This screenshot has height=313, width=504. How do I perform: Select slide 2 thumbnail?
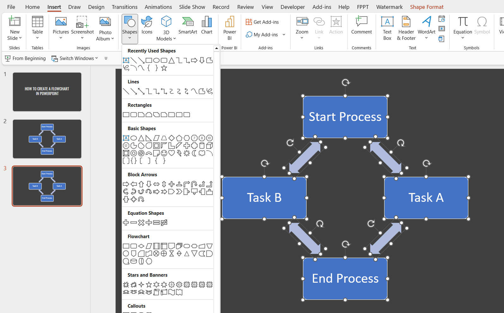[47, 139]
